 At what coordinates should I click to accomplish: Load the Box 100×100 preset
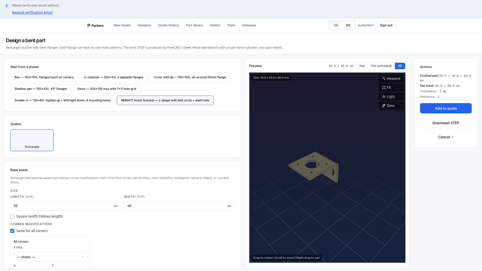(x=44, y=77)
